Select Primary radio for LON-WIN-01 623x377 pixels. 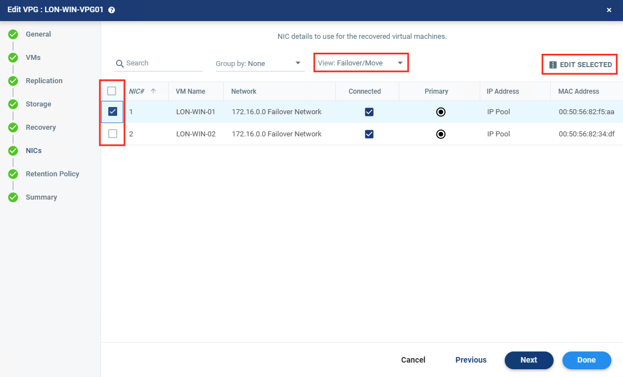441,112
